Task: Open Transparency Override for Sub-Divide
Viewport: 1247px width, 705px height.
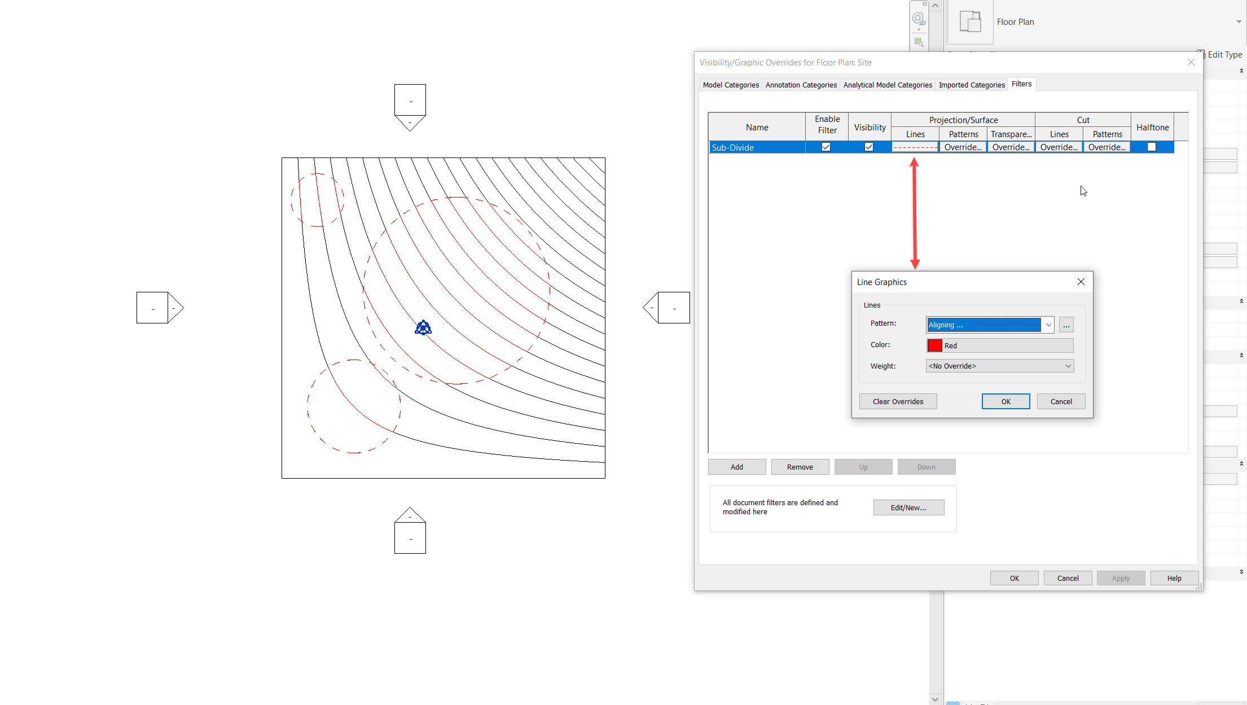Action: [x=1011, y=147]
